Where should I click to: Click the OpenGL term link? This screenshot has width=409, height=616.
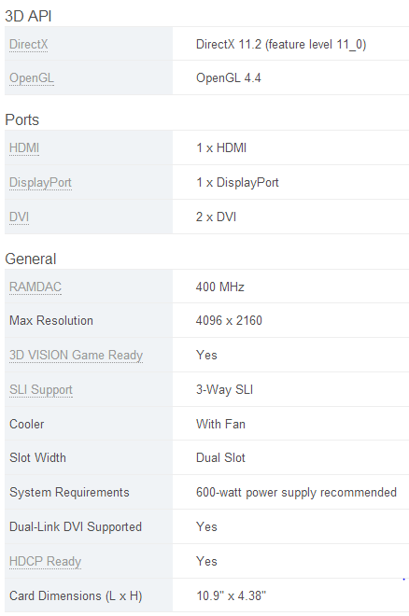32,77
